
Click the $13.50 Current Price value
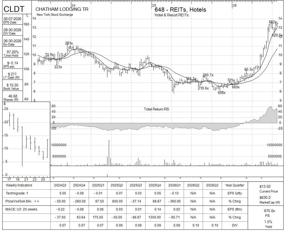tap(265, 186)
